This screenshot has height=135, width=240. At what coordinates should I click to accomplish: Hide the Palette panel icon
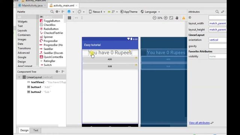click(63, 12)
